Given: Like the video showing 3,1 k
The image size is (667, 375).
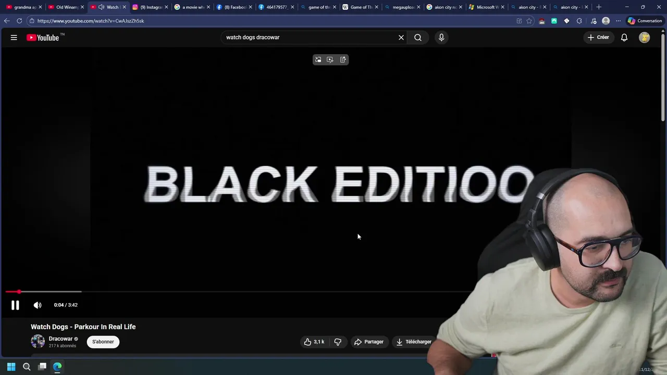Looking at the screenshot, I should pos(314,342).
